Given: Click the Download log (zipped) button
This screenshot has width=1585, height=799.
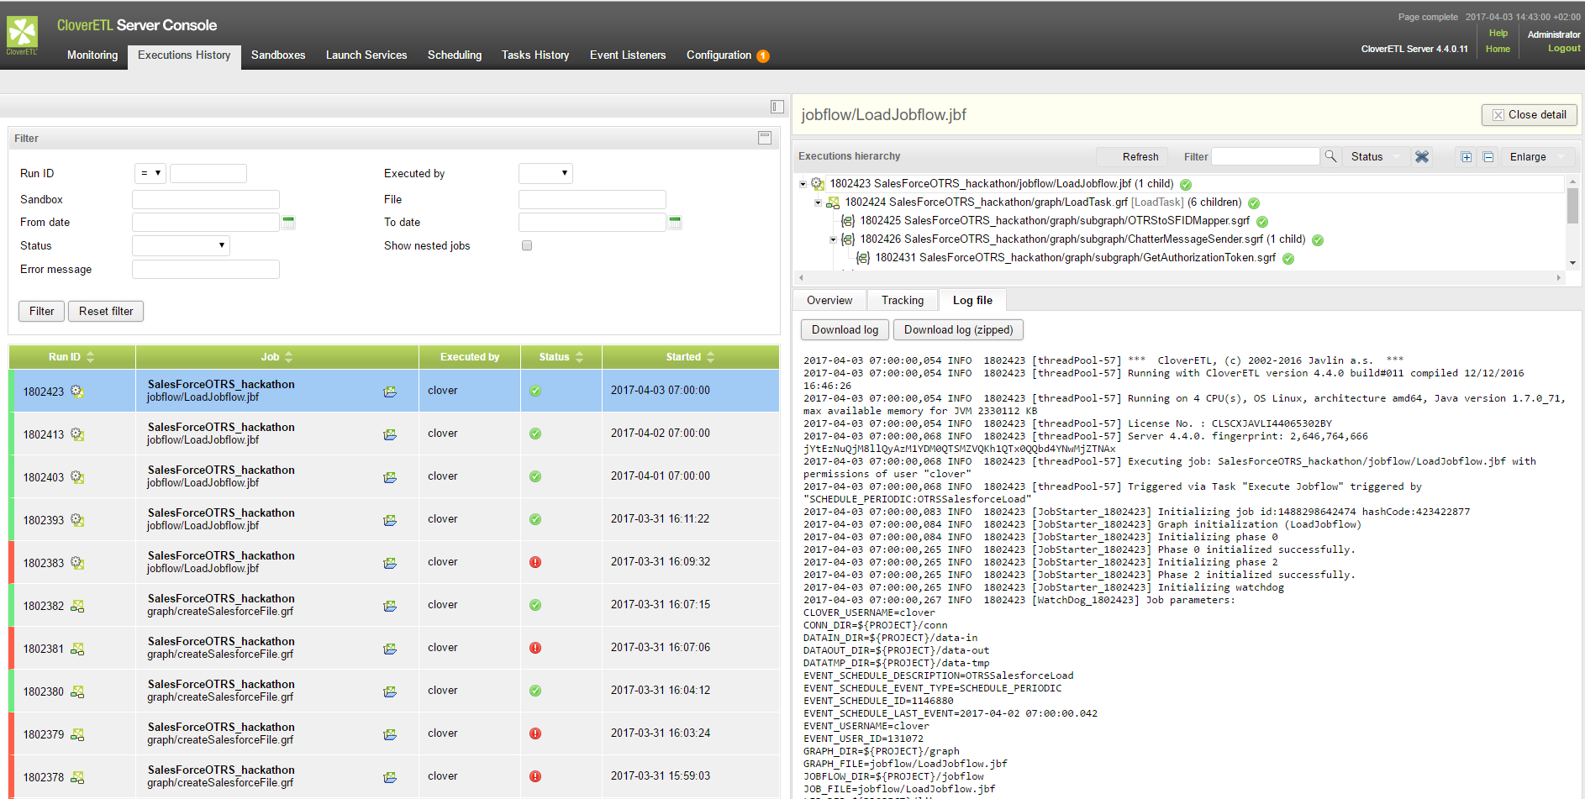Looking at the screenshot, I should pyautogui.click(x=958, y=329).
